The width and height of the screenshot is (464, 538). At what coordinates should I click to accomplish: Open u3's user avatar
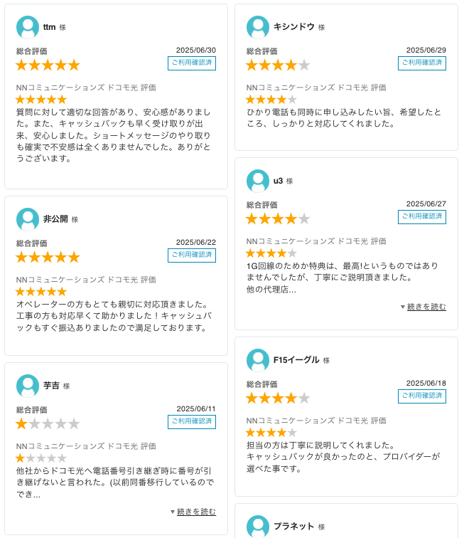[258, 181]
